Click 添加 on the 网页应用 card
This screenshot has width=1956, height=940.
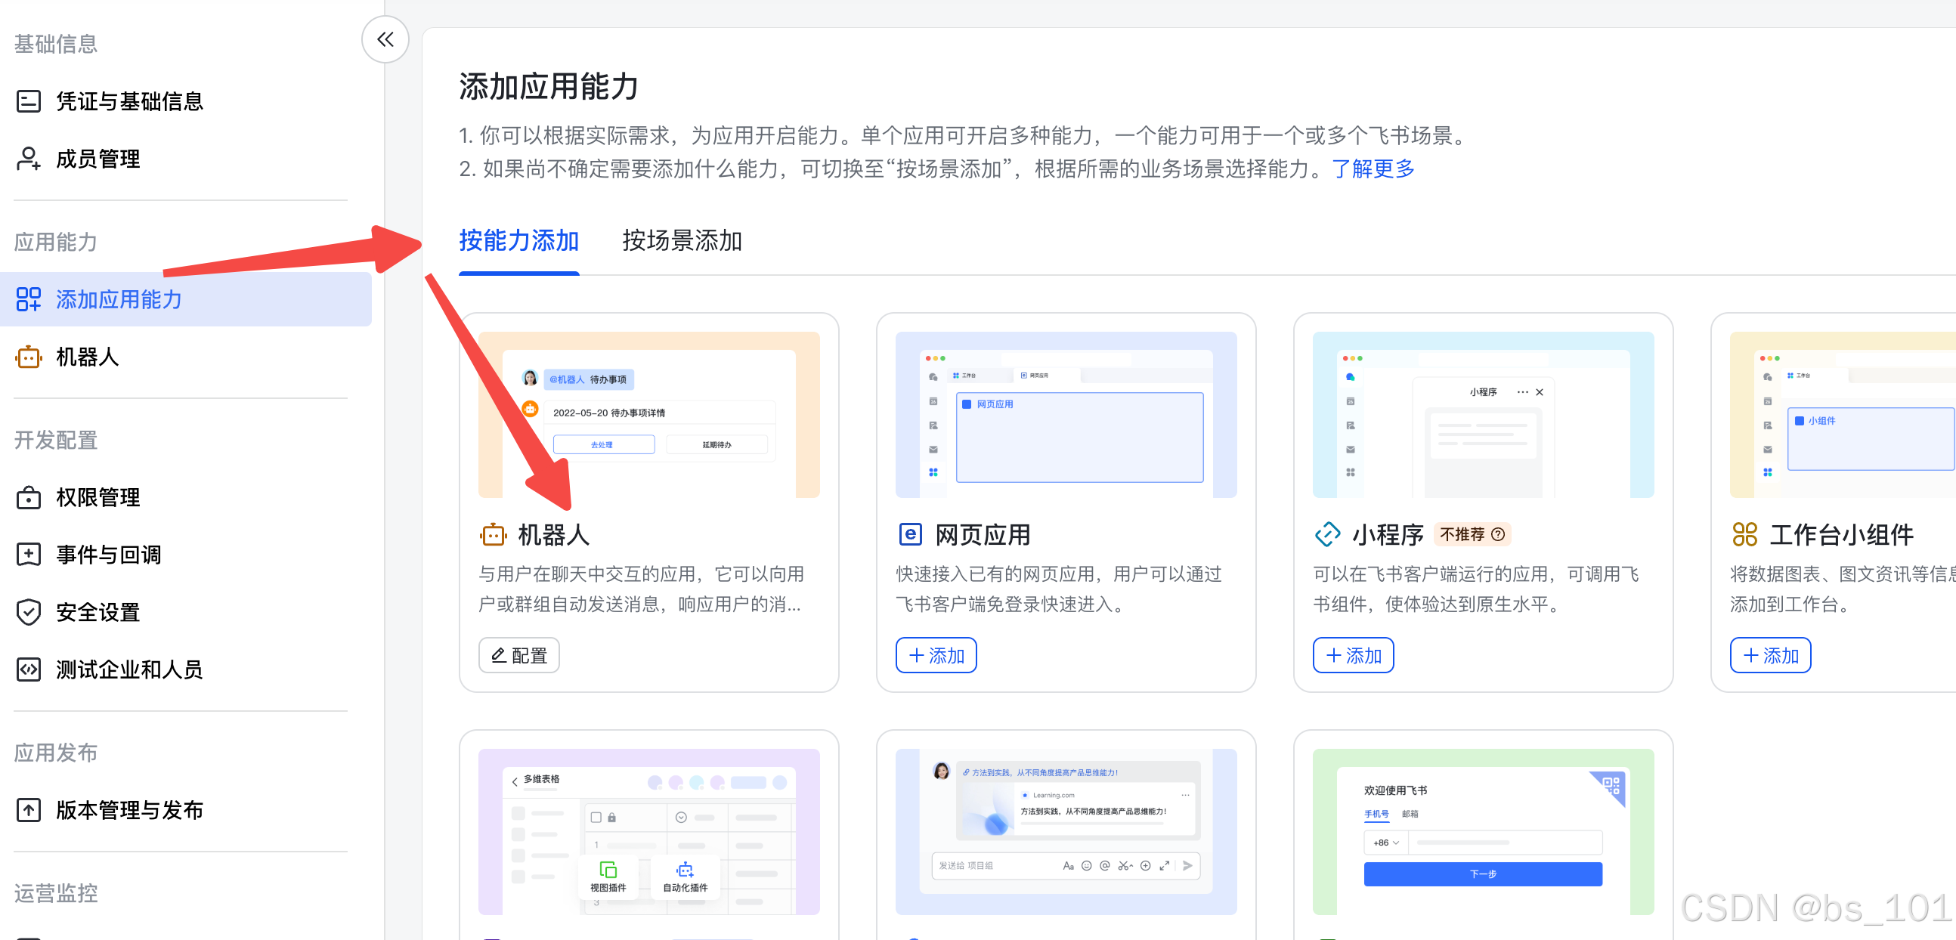936,655
